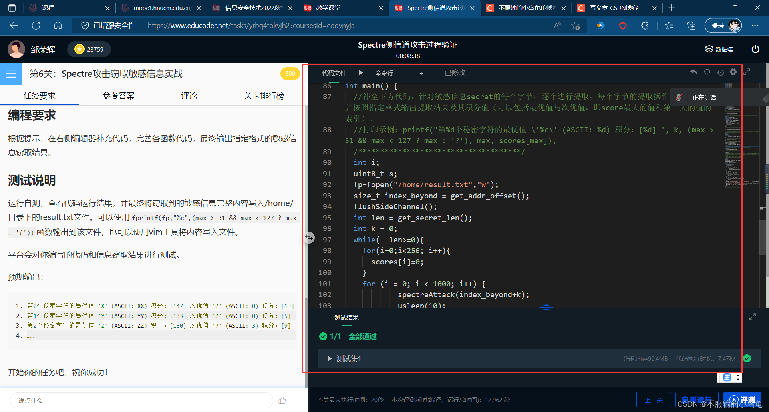769x412 pixels.
Task: Click the thumbs-up like icon
Action: [x=282, y=400]
